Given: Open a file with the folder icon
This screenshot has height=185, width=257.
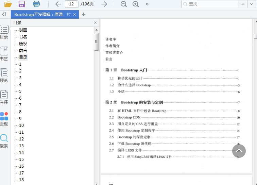Looking at the screenshot, I should 8,4.
